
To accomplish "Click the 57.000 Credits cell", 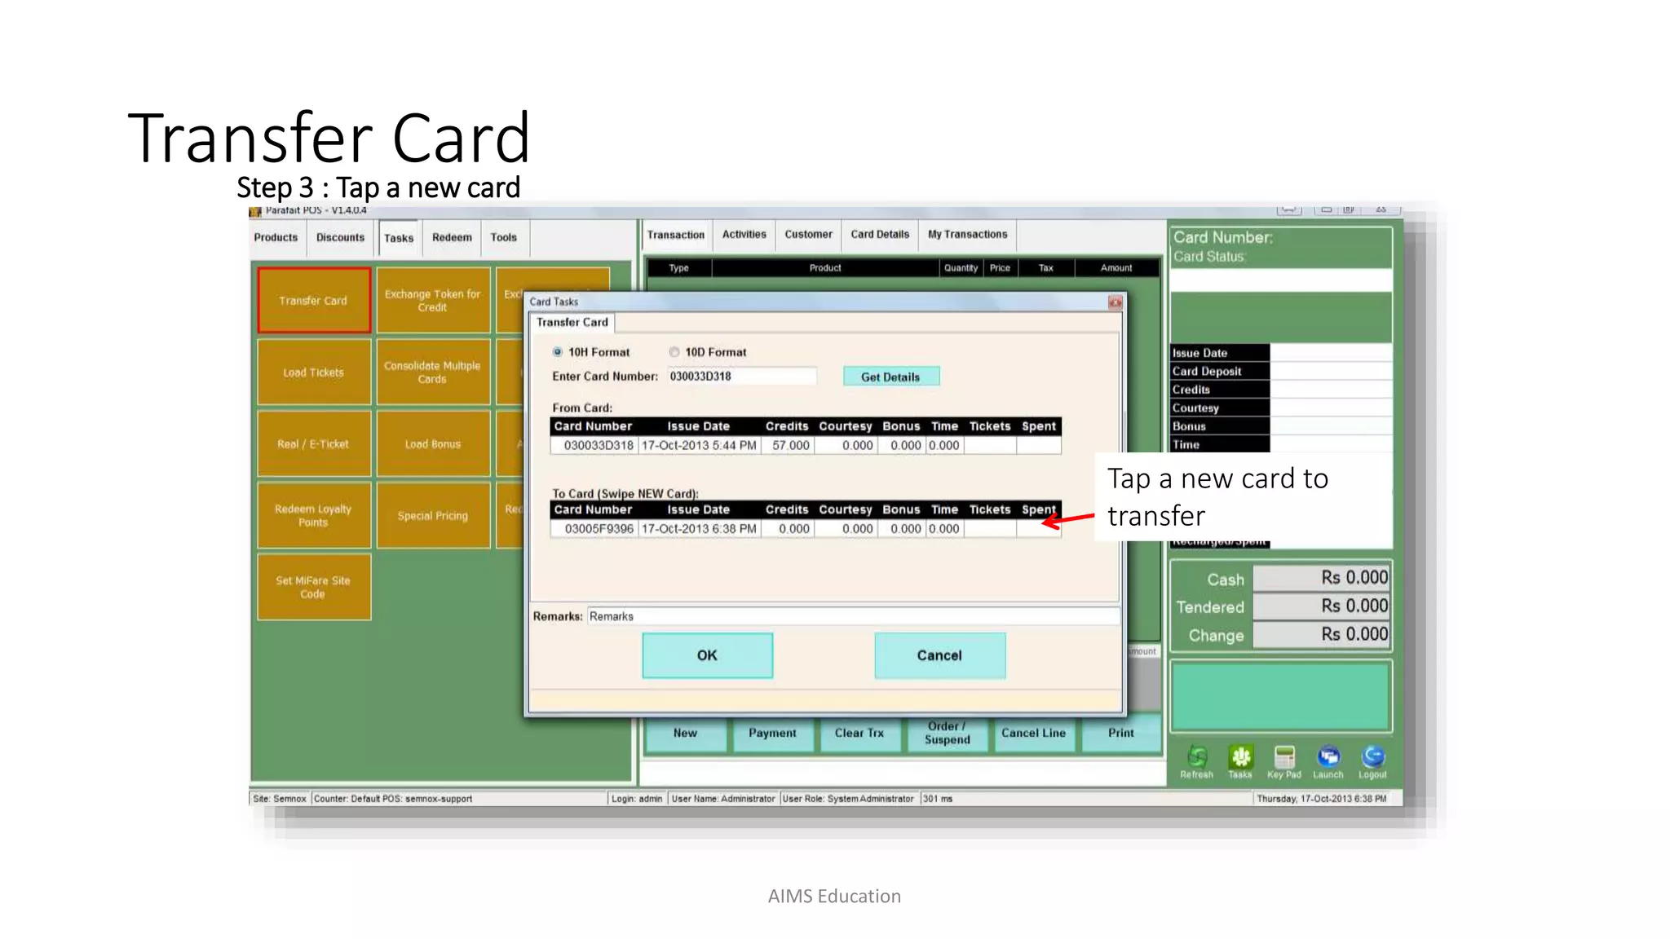I will pos(787,446).
